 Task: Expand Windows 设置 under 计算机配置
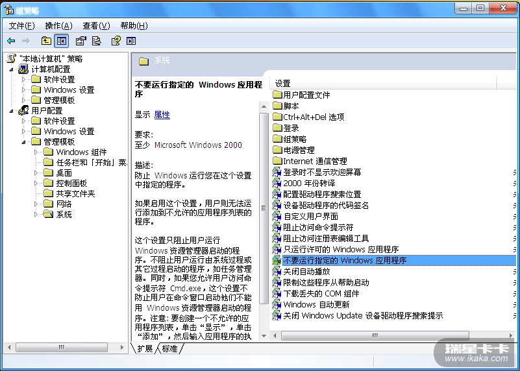(23, 90)
